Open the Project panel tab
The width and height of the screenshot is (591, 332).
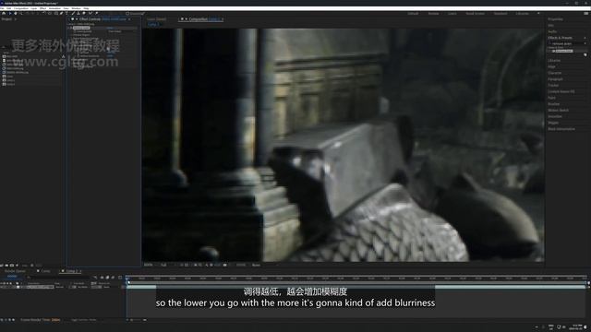[6, 18]
